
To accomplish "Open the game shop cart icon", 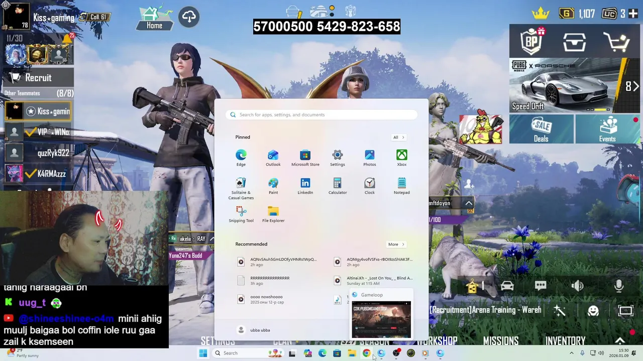I will [617, 42].
